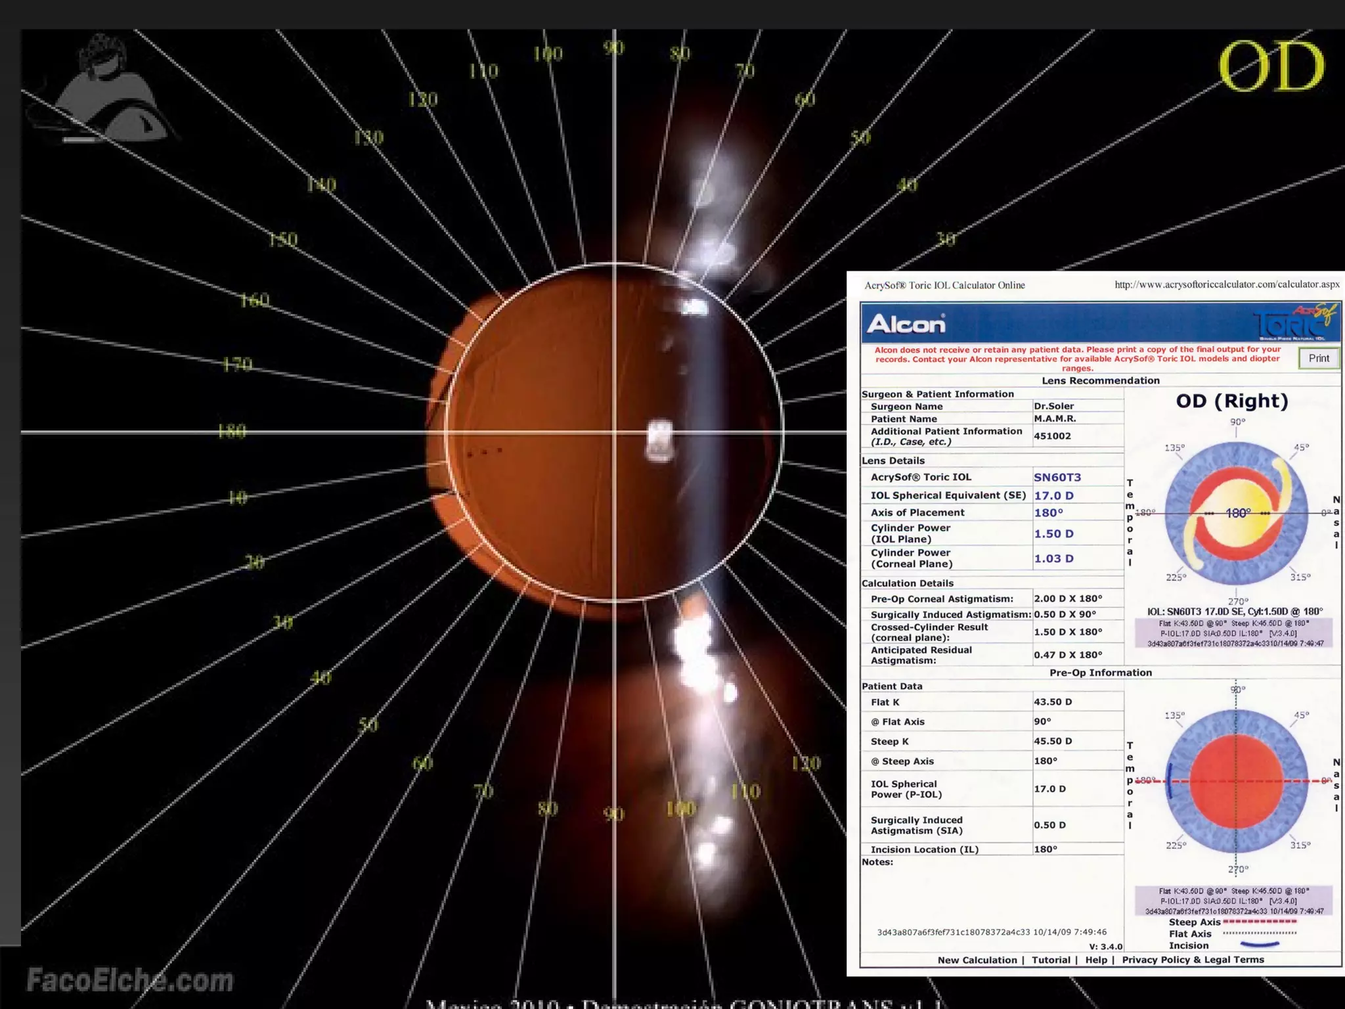Click the Help link
Screen dimensions: 1345x1009
pos(1096,960)
